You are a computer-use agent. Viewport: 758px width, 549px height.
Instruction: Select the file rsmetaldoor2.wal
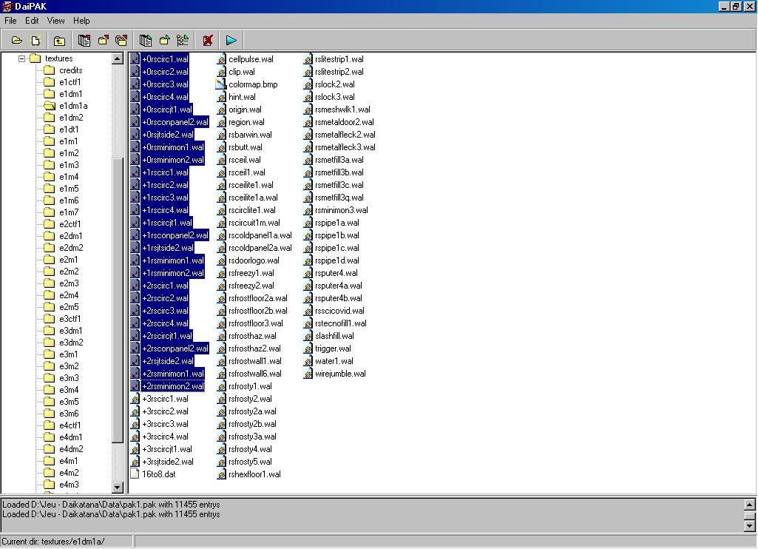click(x=344, y=122)
